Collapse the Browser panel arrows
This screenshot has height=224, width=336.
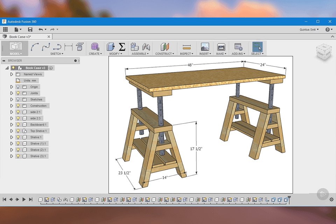(x=3, y=61)
